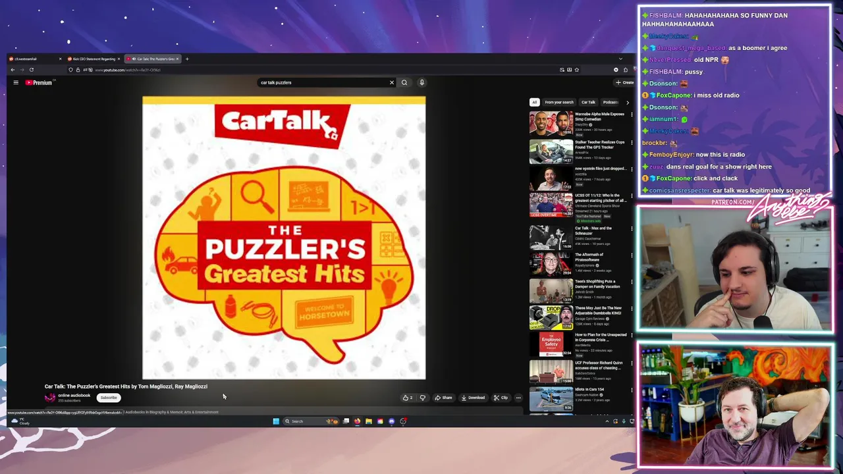Open Discord icon in the taskbar

392,421
